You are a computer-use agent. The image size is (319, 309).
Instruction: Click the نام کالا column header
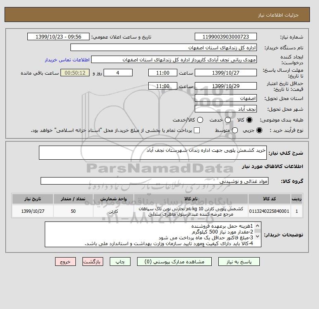[191, 199]
